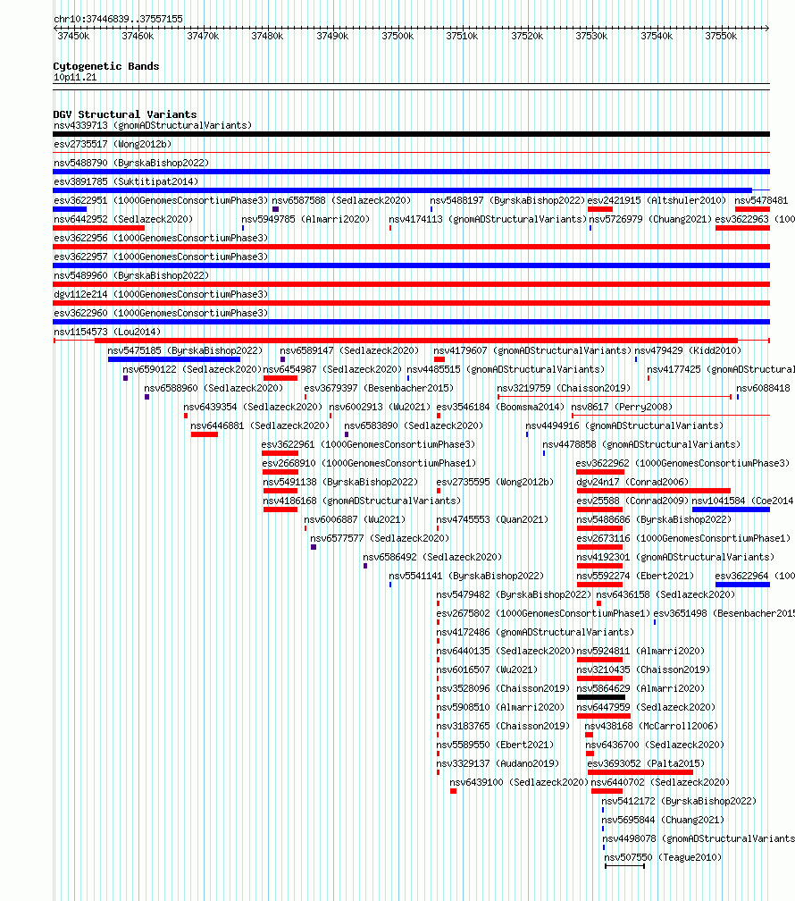795x901 pixels.
Task: Select nsv6006887 (Wu2021) variant
Action: point(355,519)
